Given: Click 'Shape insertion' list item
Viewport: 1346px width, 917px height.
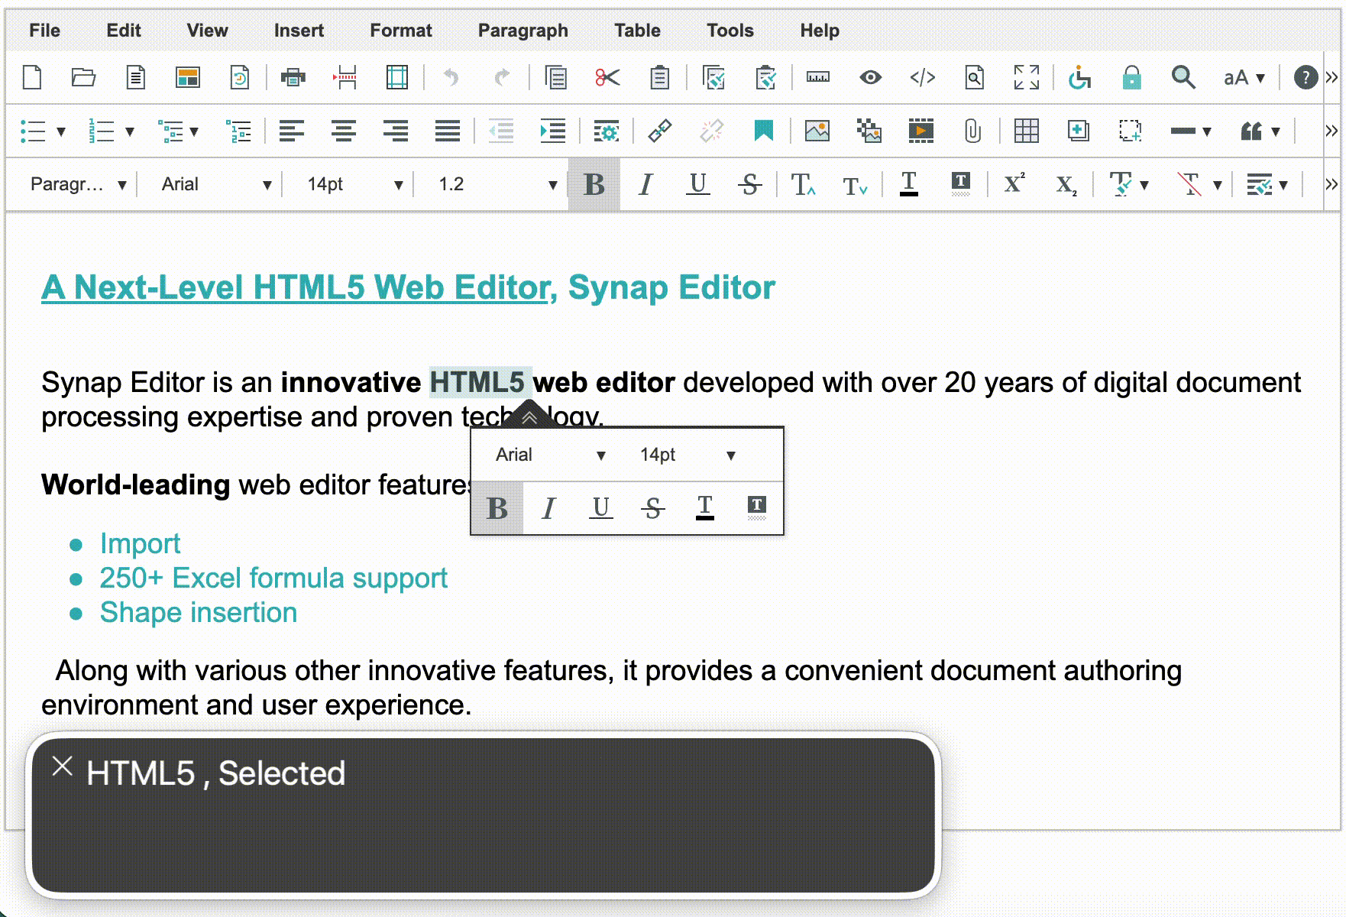Looking at the screenshot, I should [x=199, y=613].
